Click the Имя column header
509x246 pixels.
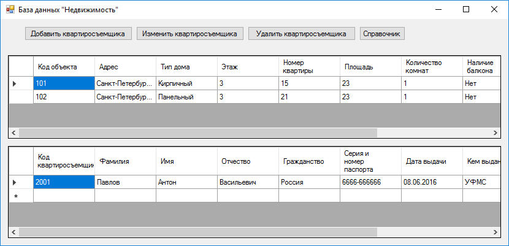click(186, 161)
